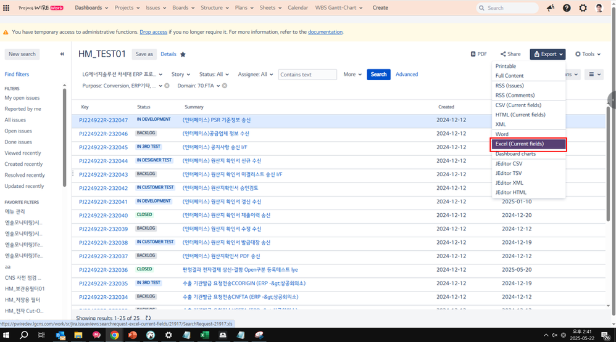616x342 pixels.
Task: Open the Boards menu
Action: 183,8
